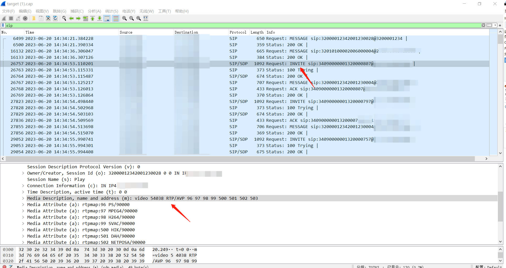
Task: Expand rtpmap:97 MPEG4/90000 attribute row
Action: point(23,211)
